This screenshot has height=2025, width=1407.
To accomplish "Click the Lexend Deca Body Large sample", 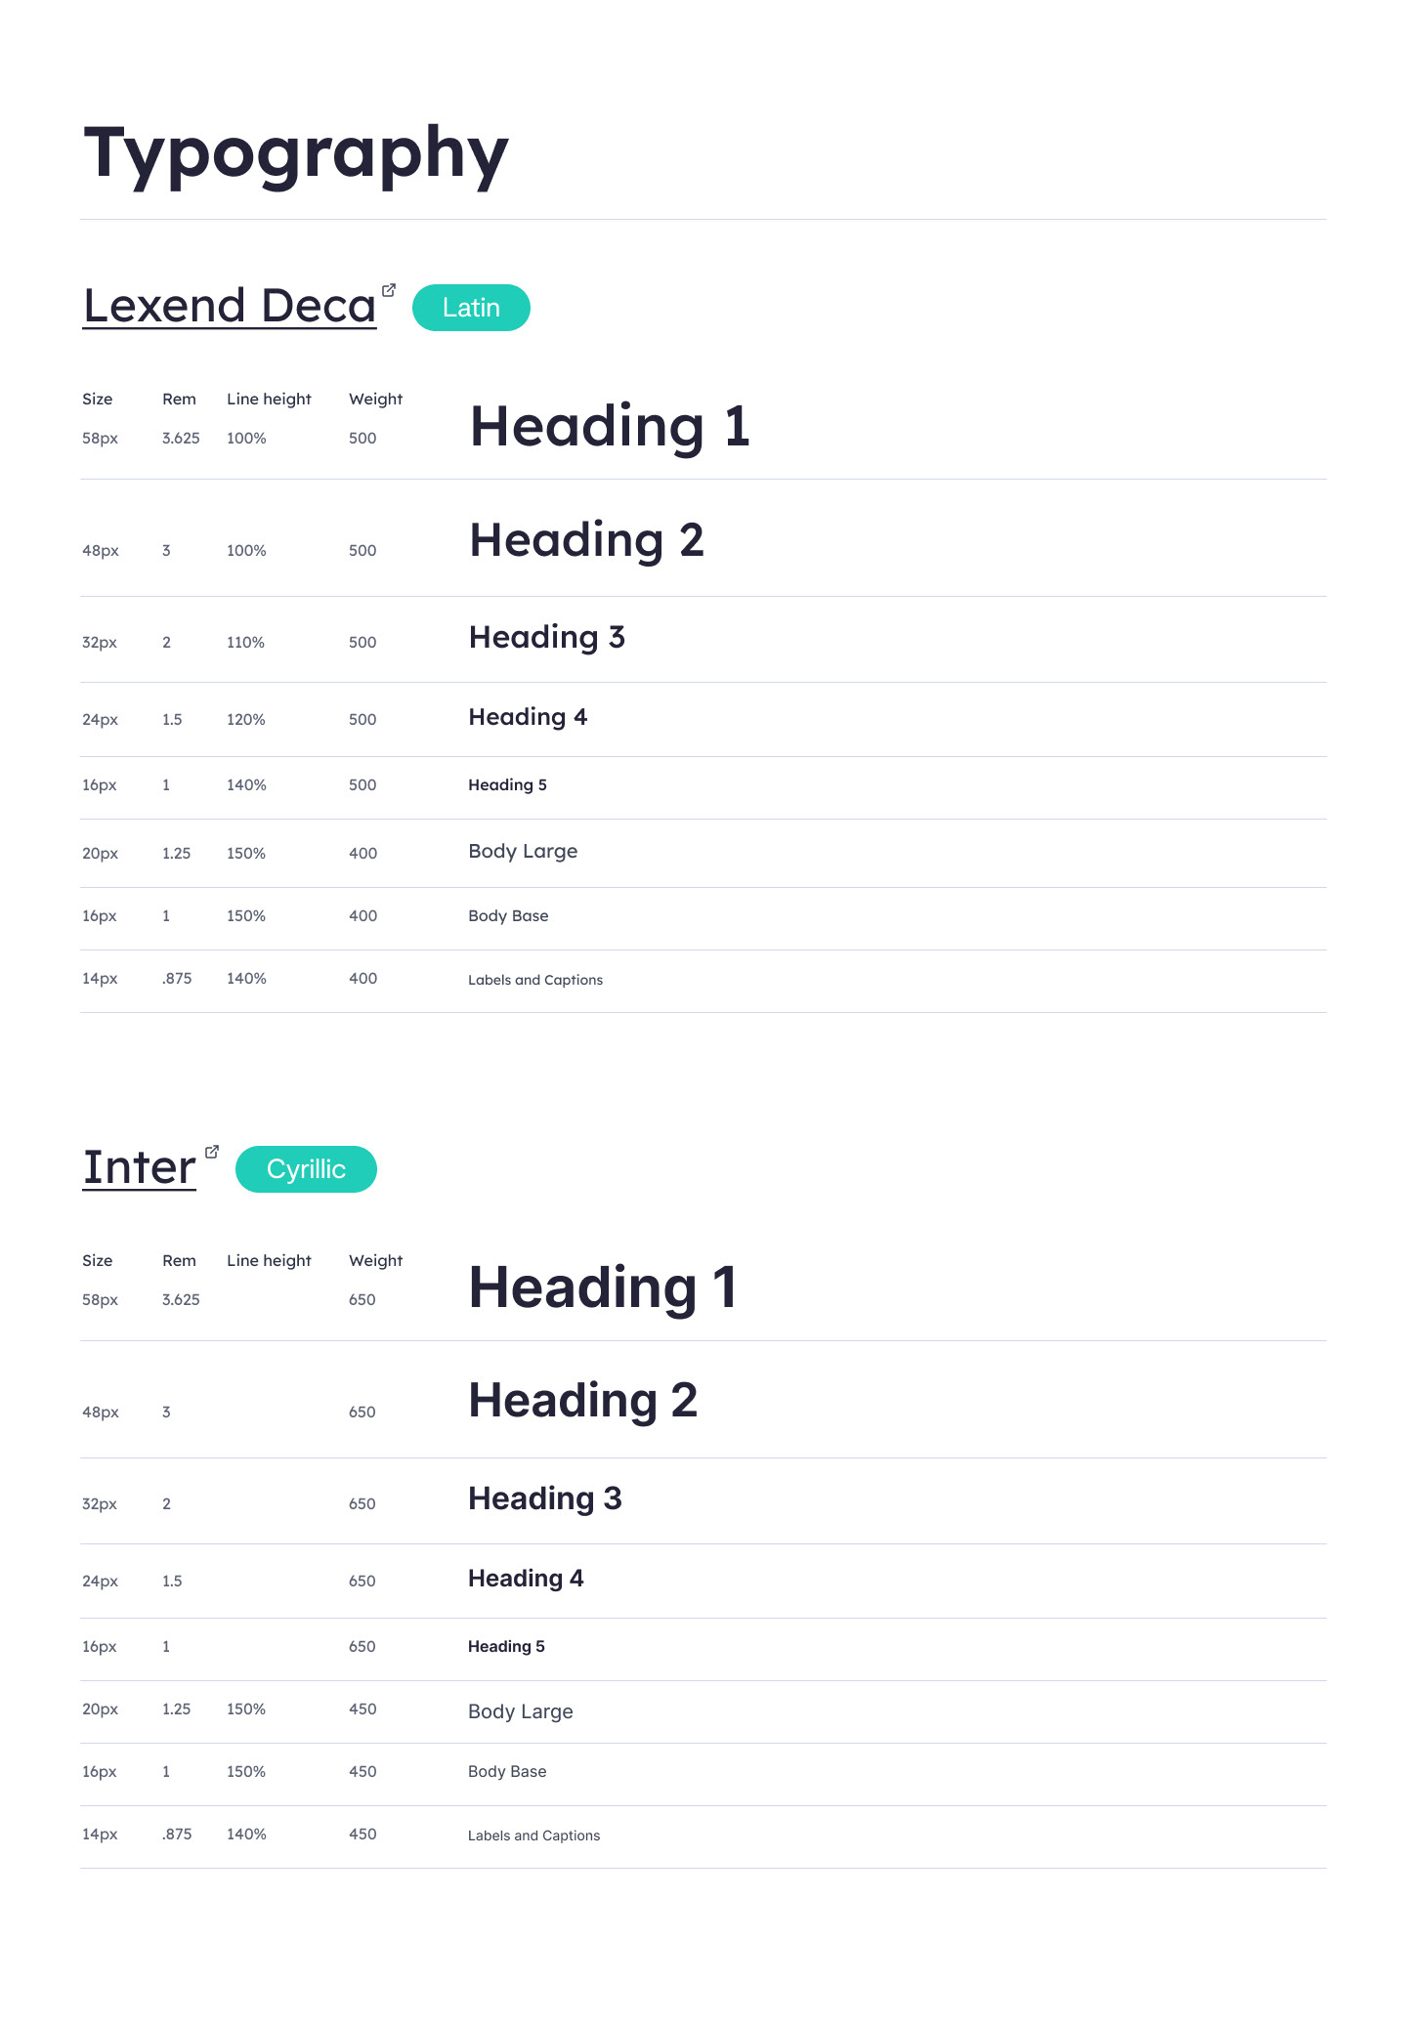I will [x=523, y=852].
